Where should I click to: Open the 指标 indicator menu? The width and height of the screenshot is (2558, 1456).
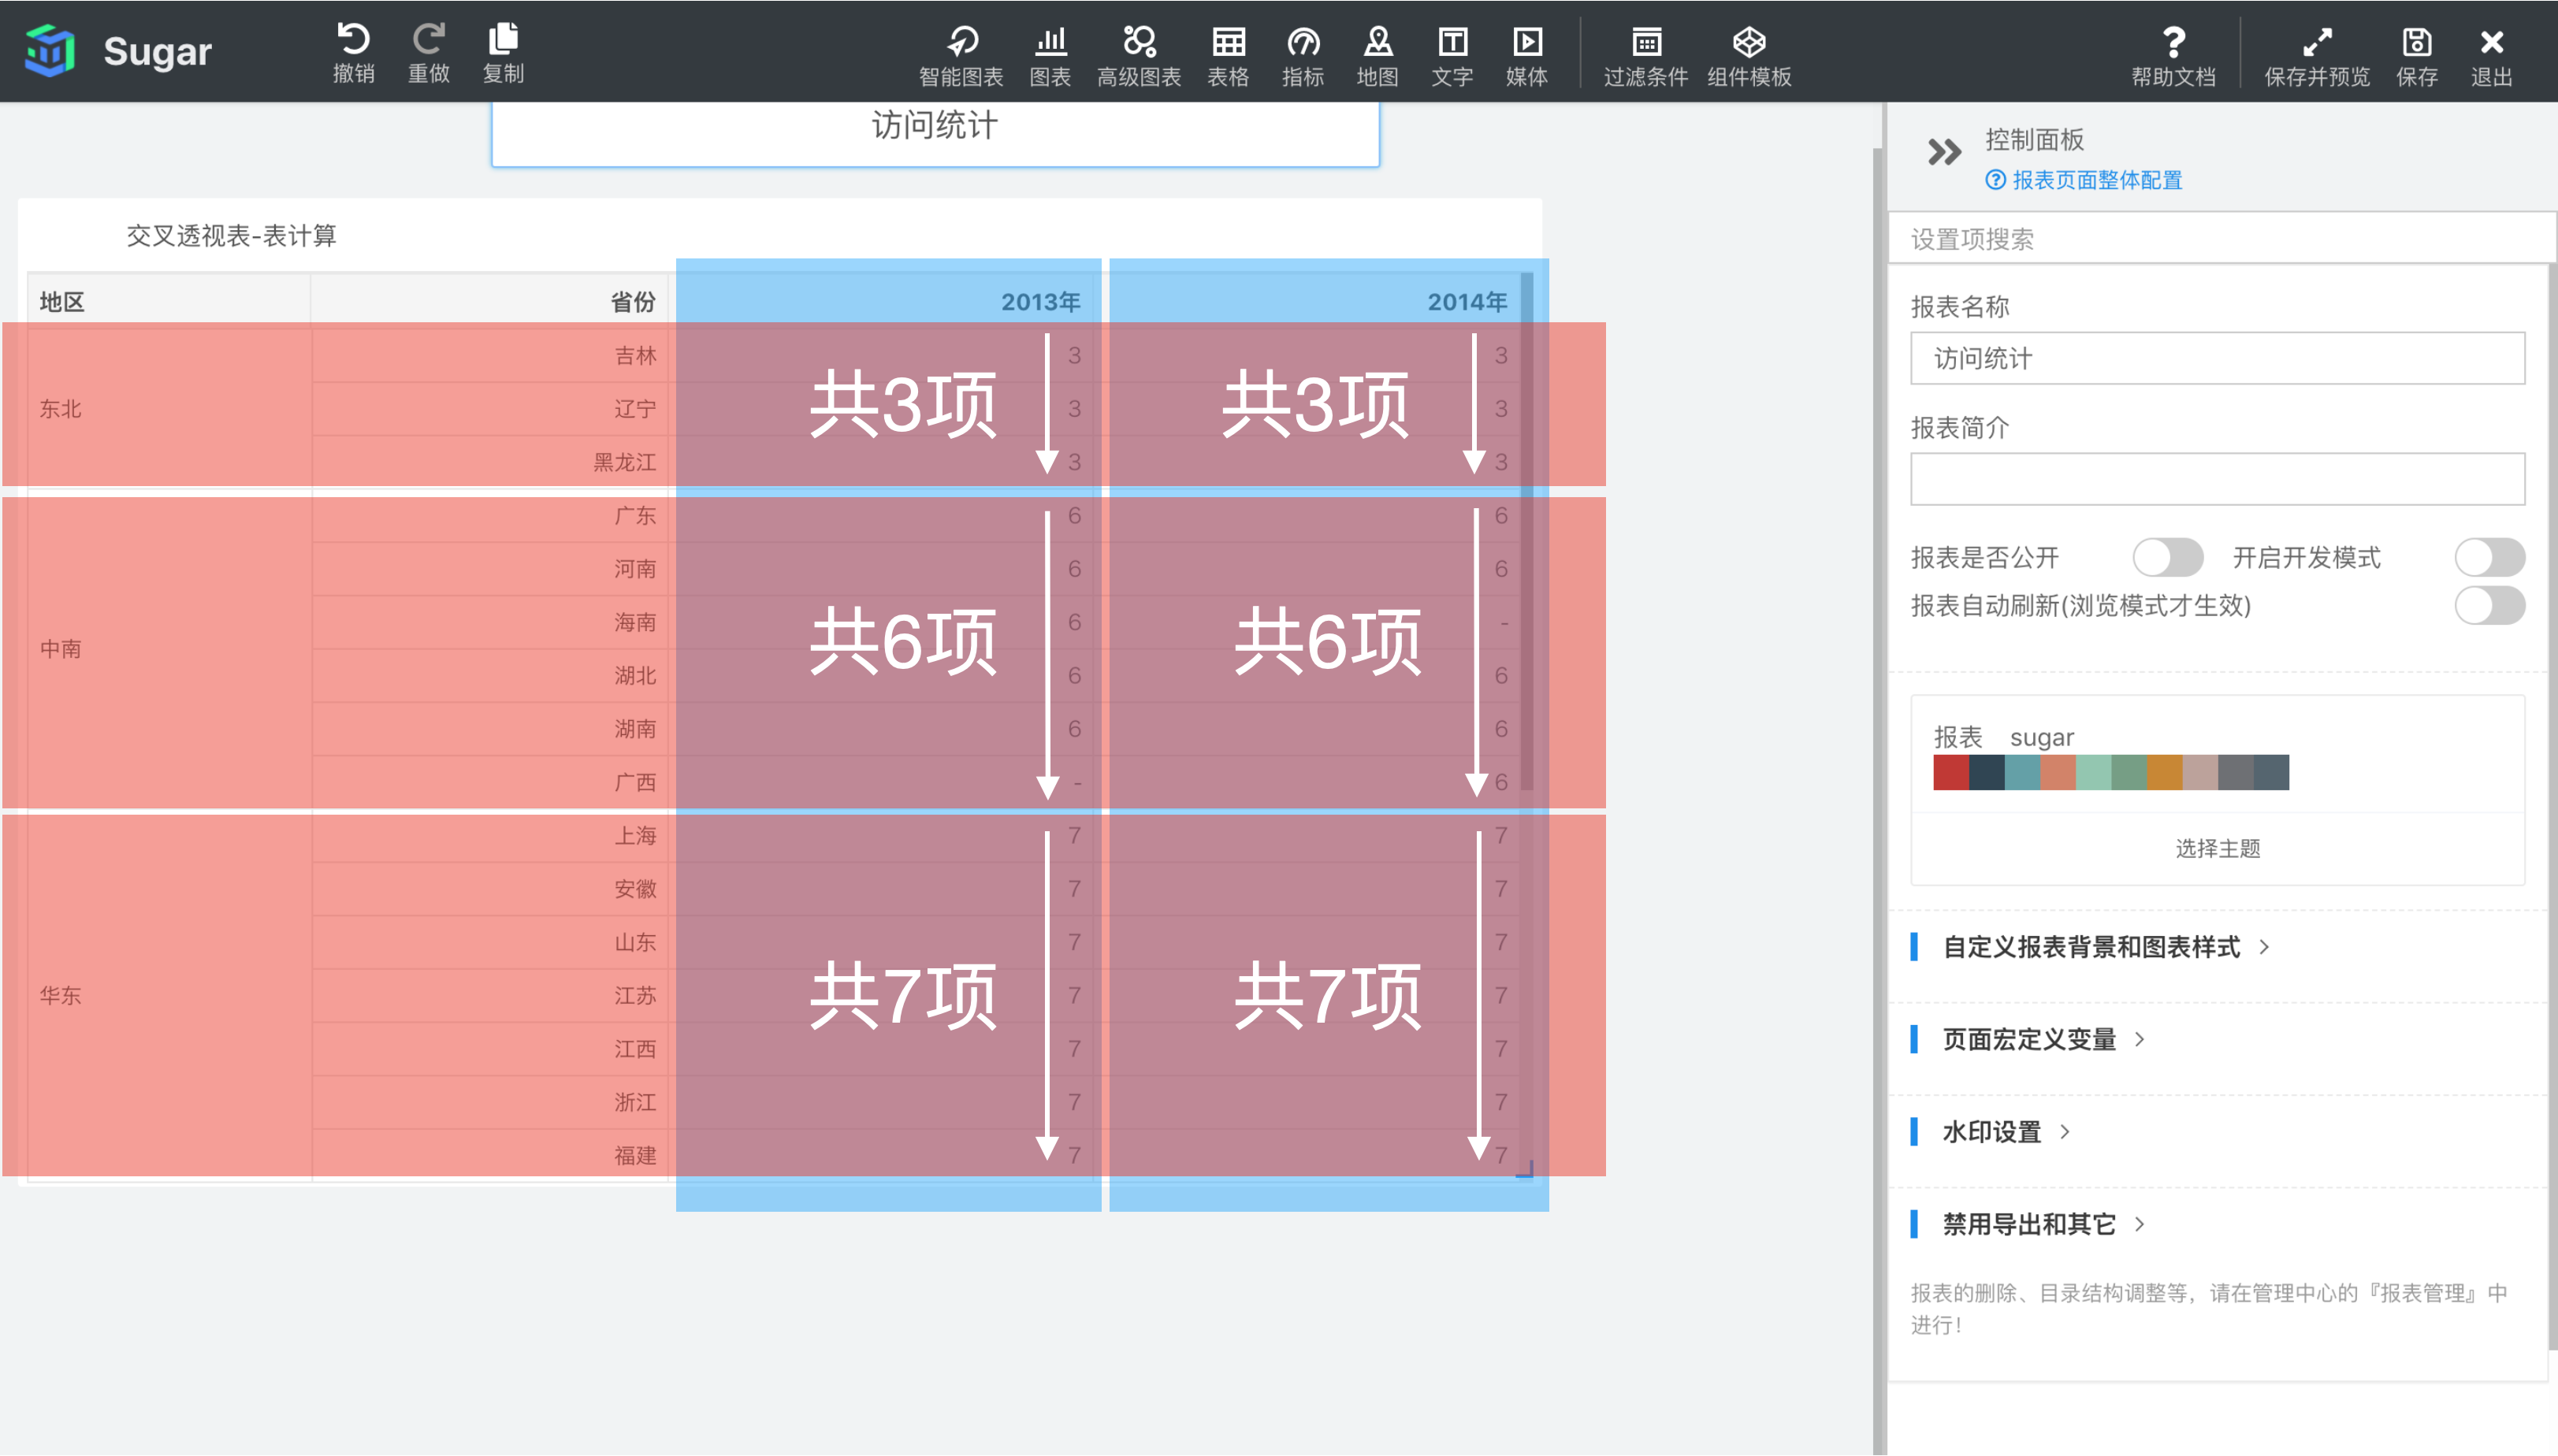point(1303,56)
